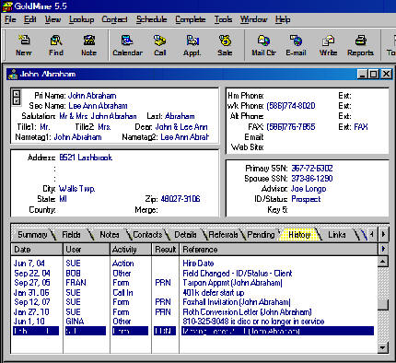Viewport: 396px width, 363px height.
Task: Switch to the Pending tab
Action: coord(261,235)
